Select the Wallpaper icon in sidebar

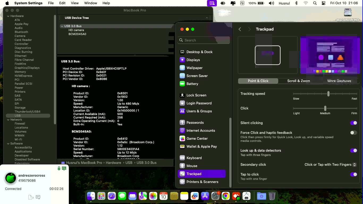182,68
